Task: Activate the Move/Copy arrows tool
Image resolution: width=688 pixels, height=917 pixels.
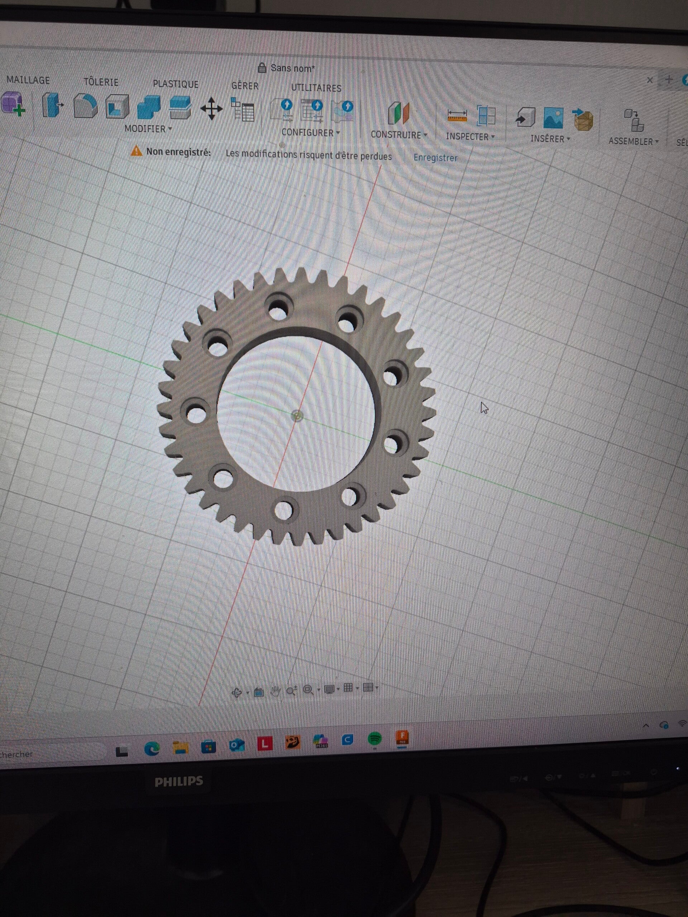Action: pos(211,109)
